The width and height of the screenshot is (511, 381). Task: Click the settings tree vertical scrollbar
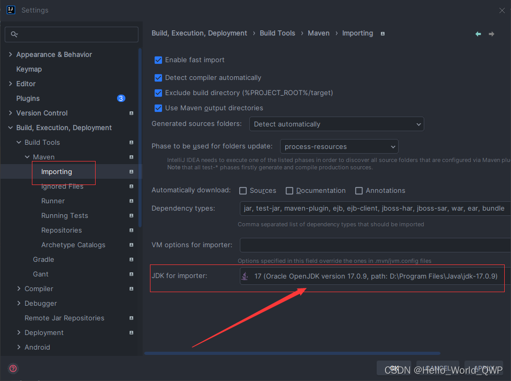(x=140, y=137)
